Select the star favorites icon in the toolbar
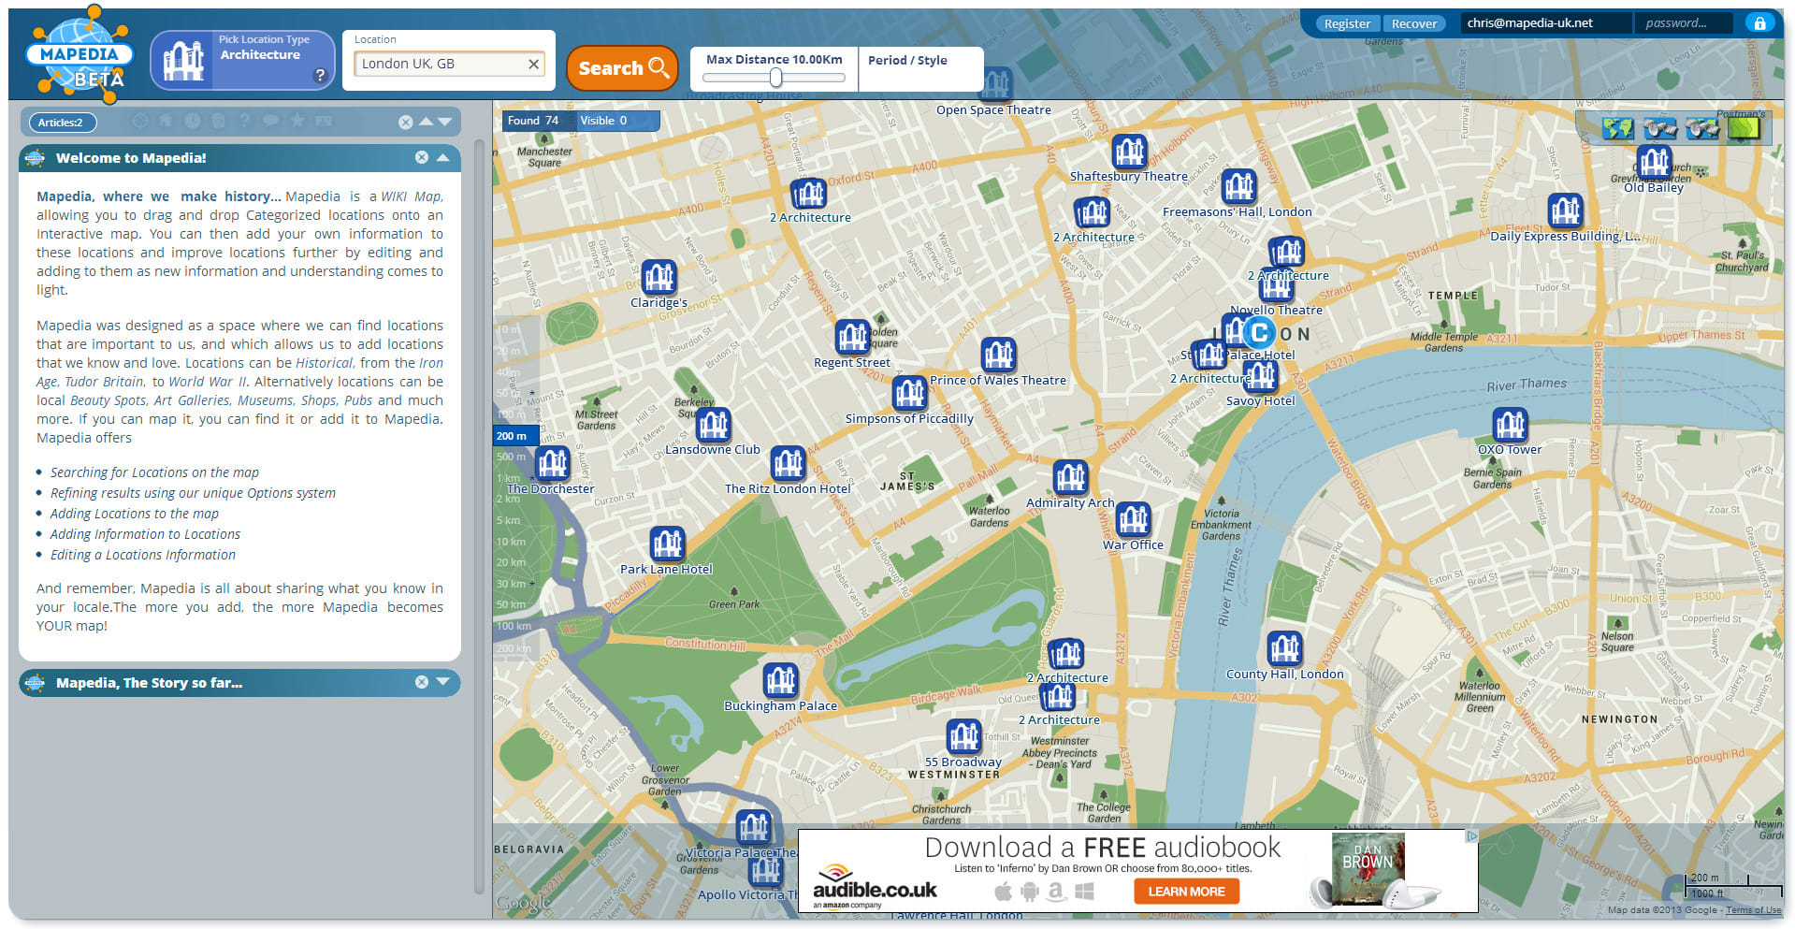This screenshot has height=929, width=1795. 297,121
